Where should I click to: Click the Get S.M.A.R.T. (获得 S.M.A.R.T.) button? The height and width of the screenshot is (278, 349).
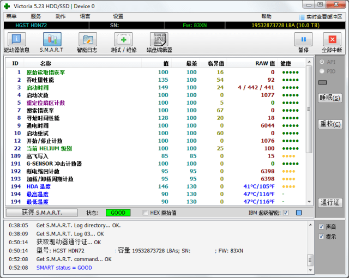pyautogui.click(x=42, y=213)
